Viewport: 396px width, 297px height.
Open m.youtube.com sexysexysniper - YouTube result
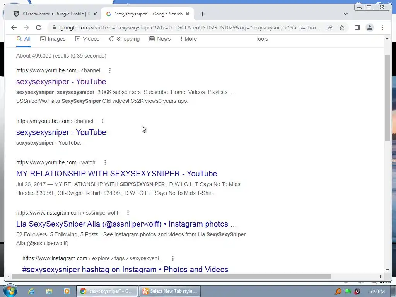pyautogui.click(x=61, y=132)
